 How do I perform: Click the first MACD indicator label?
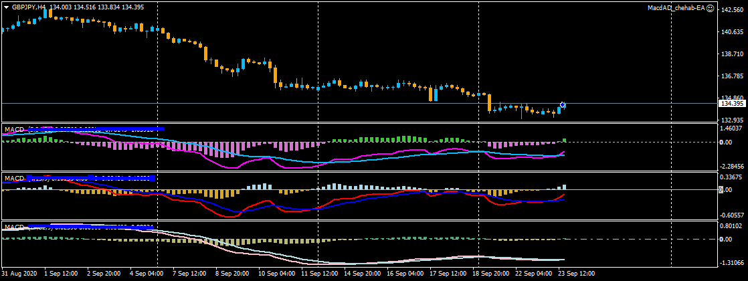(x=14, y=128)
